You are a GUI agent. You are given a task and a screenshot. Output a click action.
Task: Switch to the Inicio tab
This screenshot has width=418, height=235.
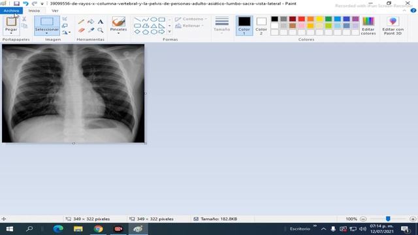pos(34,10)
